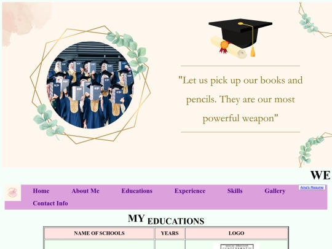Open the Educations nav link
Screen dimensions: 332x249
pos(136,191)
